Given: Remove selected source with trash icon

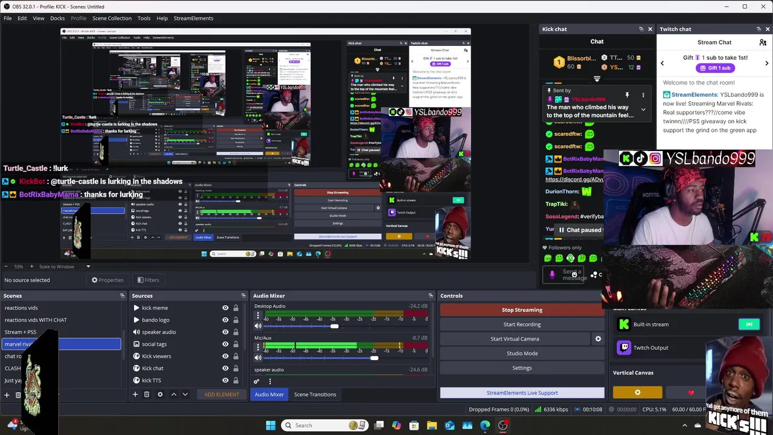Looking at the screenshot, I should tap(147, 395).
